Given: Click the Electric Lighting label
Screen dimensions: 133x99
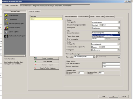Looking at the screenshot, I should pyautogui.click(x=14, y=32).
